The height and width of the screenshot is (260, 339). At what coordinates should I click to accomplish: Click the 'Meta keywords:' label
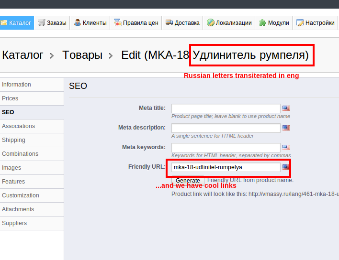click(144, 147)
